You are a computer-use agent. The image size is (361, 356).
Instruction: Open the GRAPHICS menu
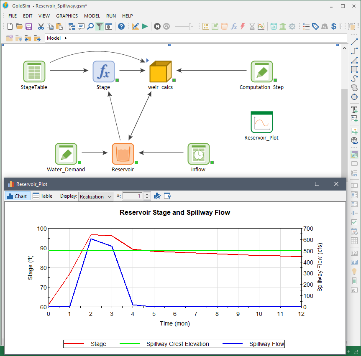click(67, 16)
